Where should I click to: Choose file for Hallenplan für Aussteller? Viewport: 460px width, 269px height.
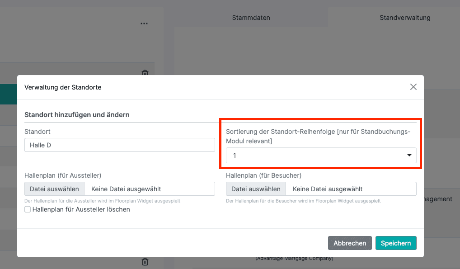click(x=54, y=189)
